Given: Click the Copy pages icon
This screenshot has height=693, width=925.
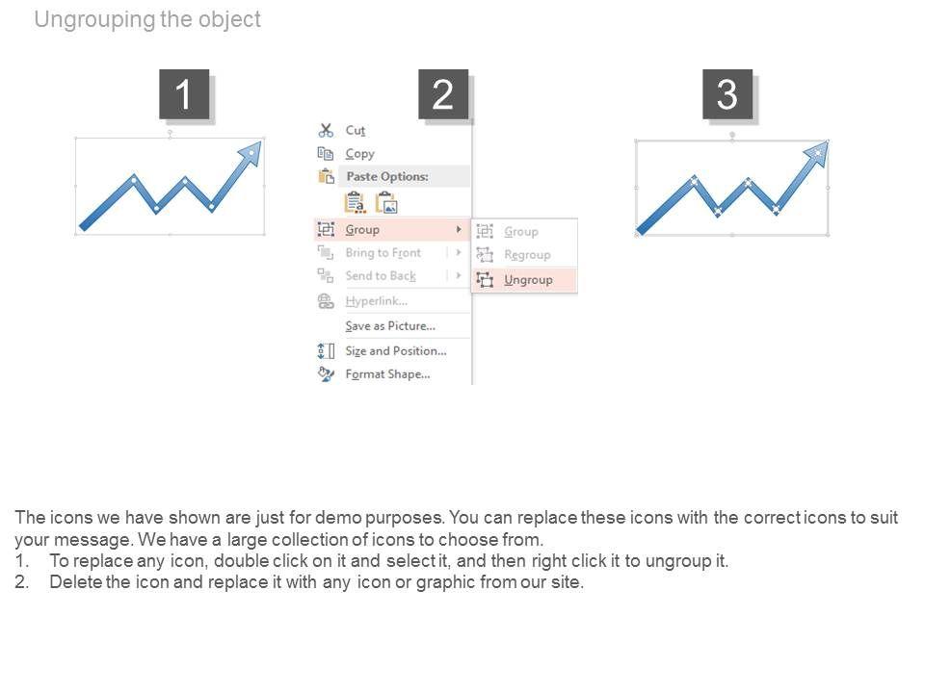Looking at the screenshot, I should [x=326, y=153].
